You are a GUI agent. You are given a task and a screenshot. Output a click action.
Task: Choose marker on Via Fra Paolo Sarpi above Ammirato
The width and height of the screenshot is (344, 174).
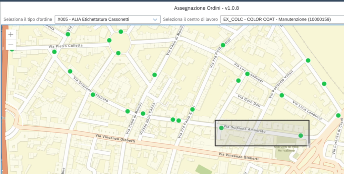click(x=192, y=109)
